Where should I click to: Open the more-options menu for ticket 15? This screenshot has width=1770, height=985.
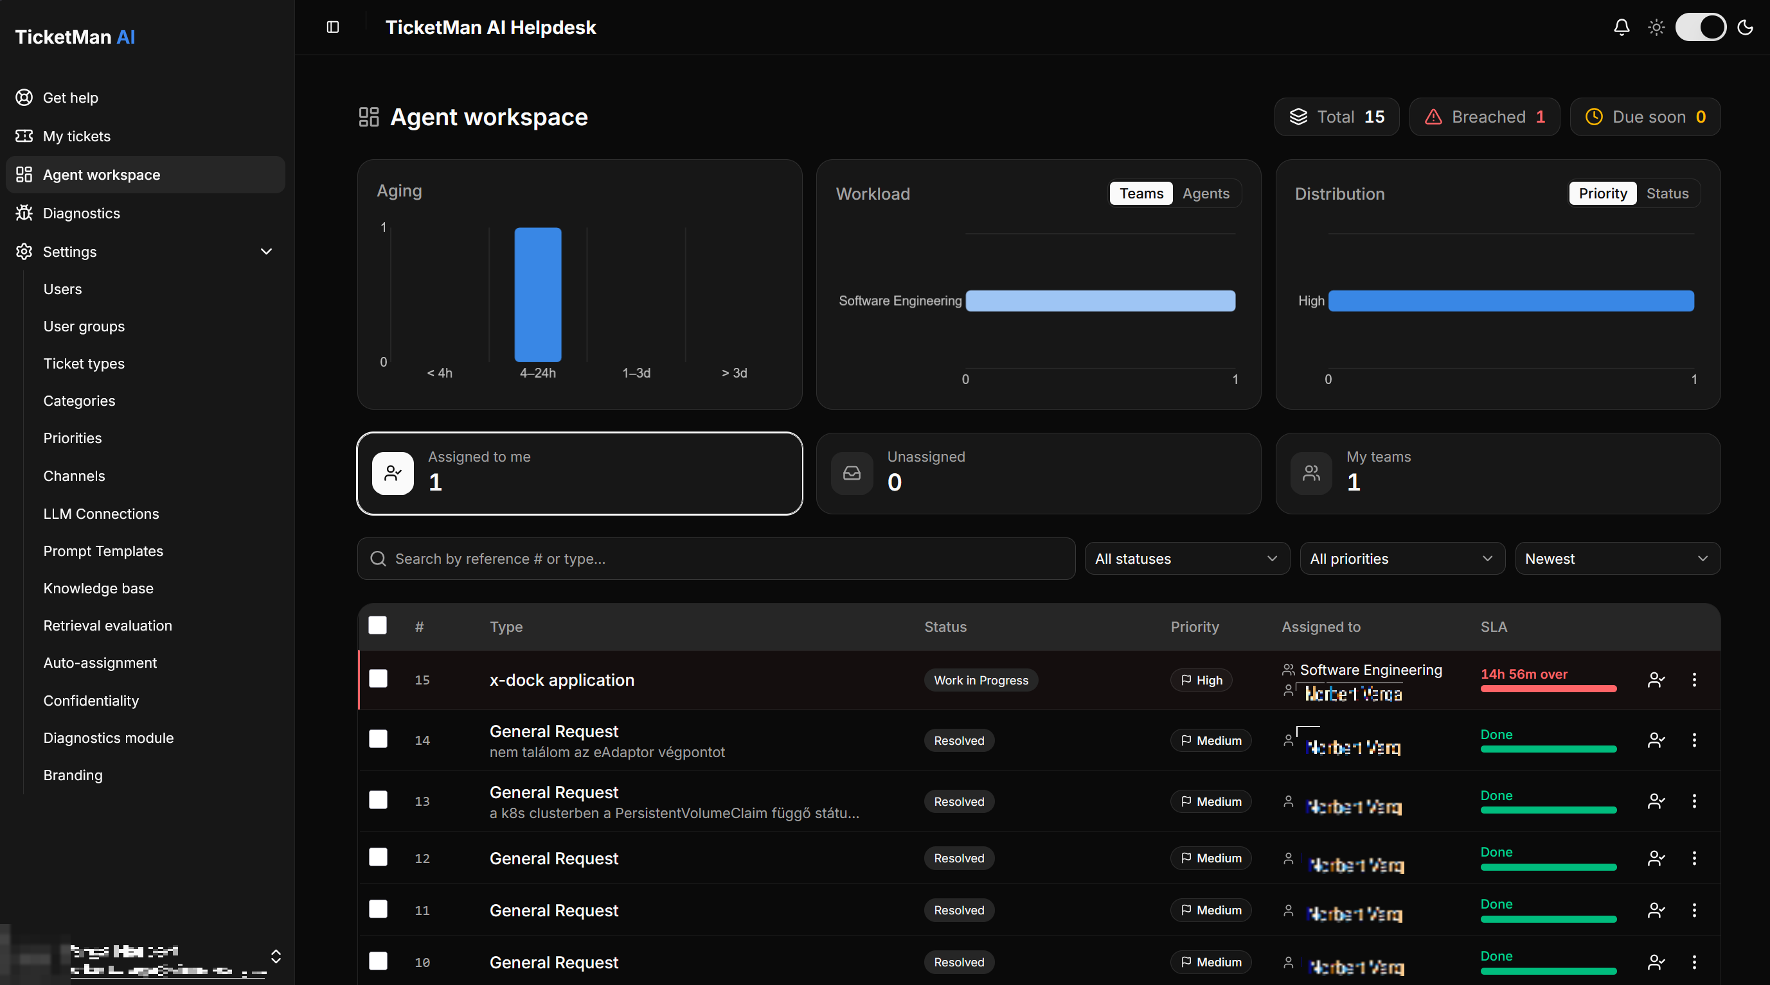(x=1694, y=679)
